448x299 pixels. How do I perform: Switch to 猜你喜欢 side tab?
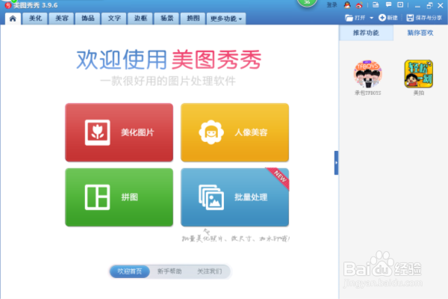click(420, 33)
